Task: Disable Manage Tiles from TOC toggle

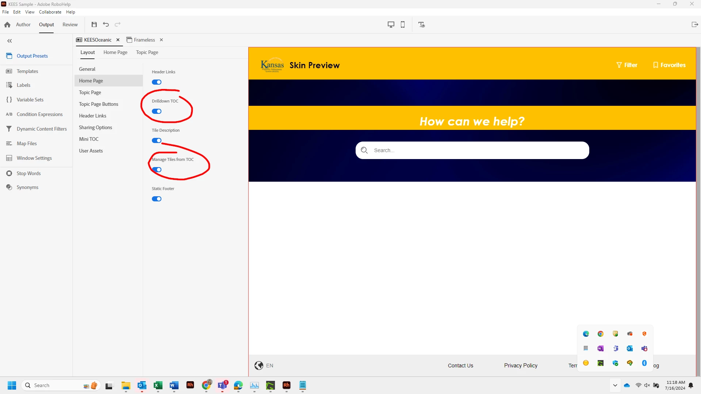Action: coord(157,170)
